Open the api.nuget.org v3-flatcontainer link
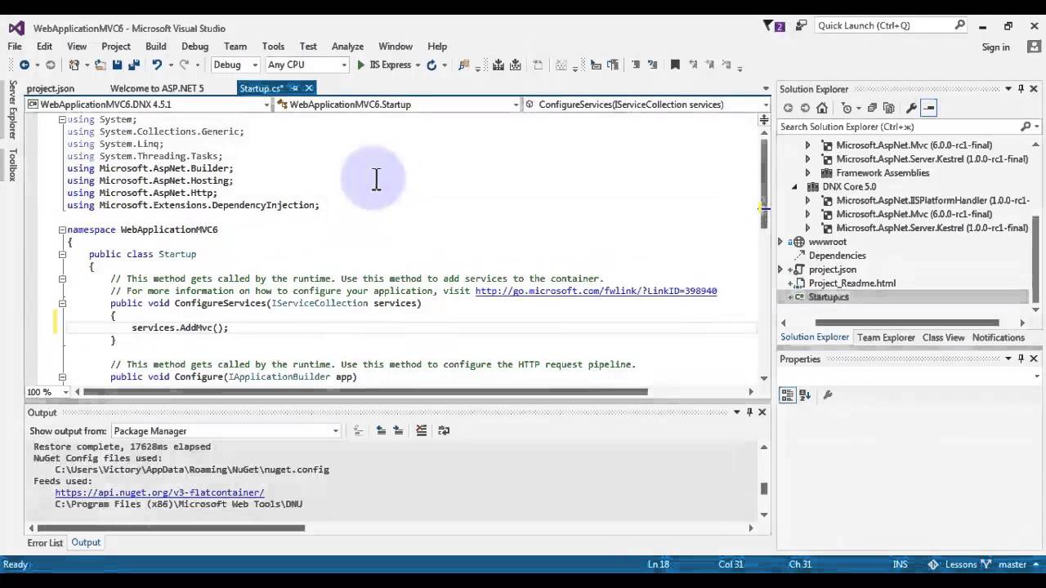This screenshot has width=1046, height=588. 159,492
